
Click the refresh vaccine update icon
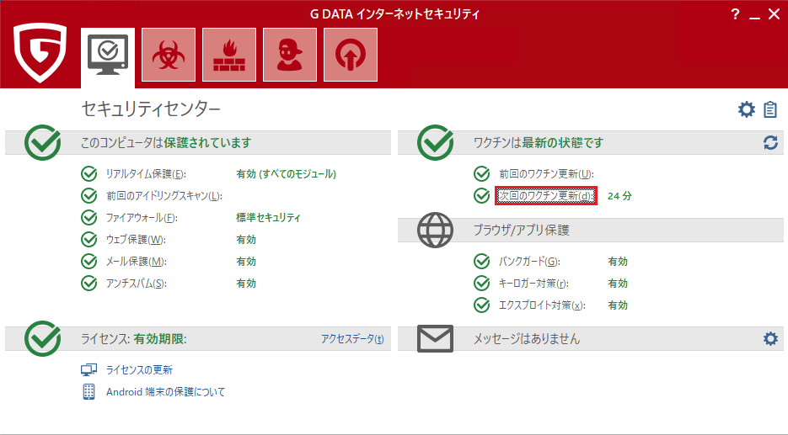(770, 143)
